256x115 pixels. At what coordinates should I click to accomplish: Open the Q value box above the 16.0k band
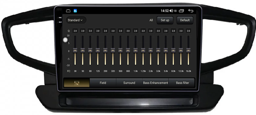tap(188, 31)
